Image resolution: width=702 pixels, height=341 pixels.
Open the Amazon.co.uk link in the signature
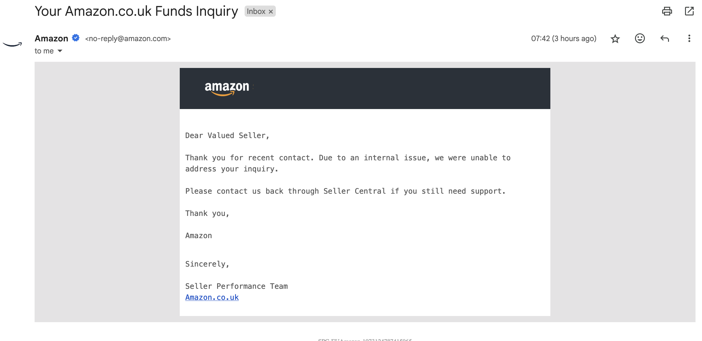pyautogui.click(x=212, y=297)
